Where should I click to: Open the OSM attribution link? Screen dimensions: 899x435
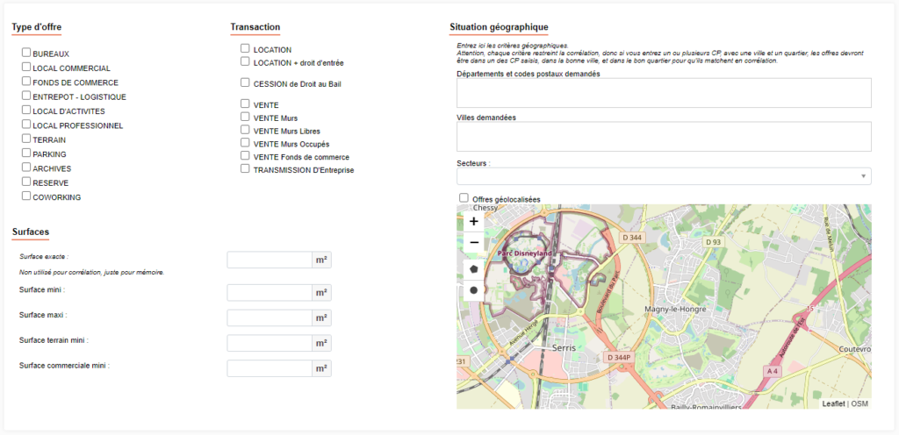(859, 403)
